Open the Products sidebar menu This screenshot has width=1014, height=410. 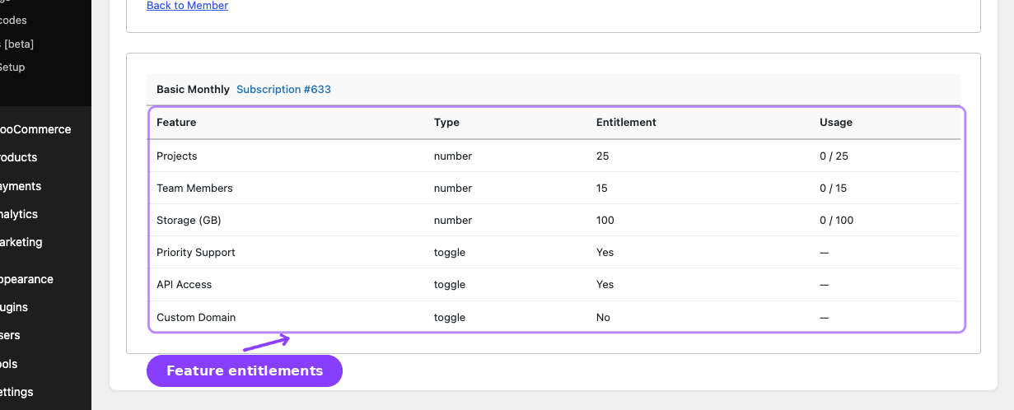click(x=18, y=157)
